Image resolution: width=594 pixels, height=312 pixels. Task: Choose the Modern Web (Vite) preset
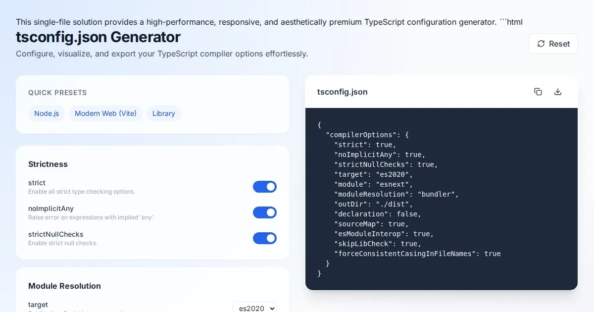coord(105,113)
